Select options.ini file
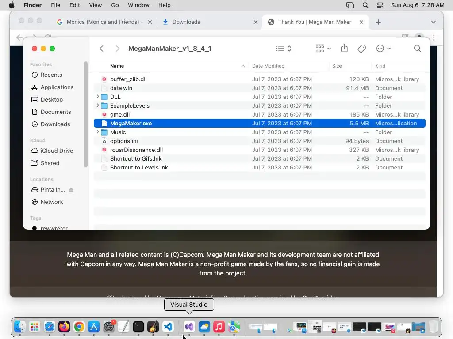Image resolution: width=453 pixels, height=339 pixels. pos(259,141)
